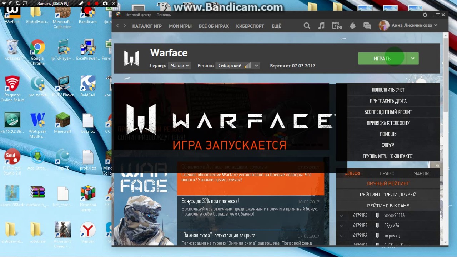
Task: Go to the МОИ ИГРЫ tab
Action: (180, 26)
